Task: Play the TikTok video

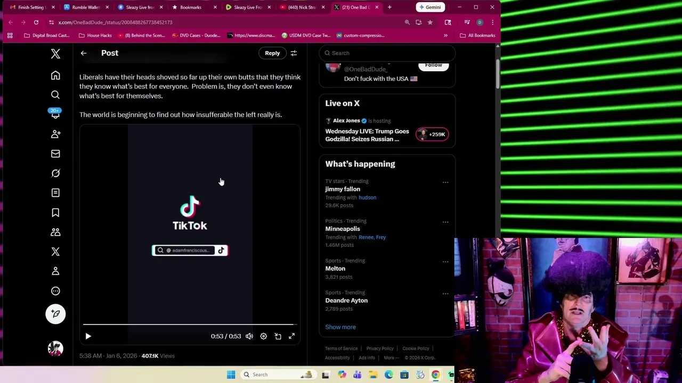Action: pyautogui.click(x=88, y=336)
